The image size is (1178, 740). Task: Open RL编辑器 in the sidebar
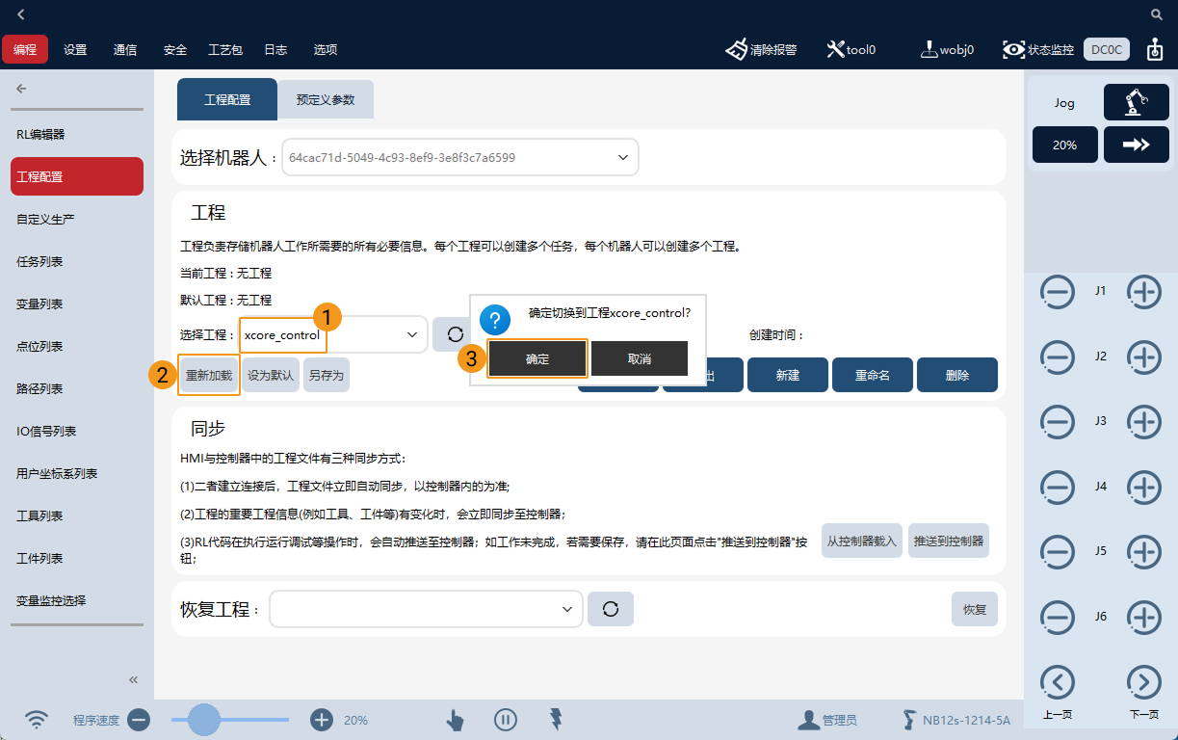(77, 134)
